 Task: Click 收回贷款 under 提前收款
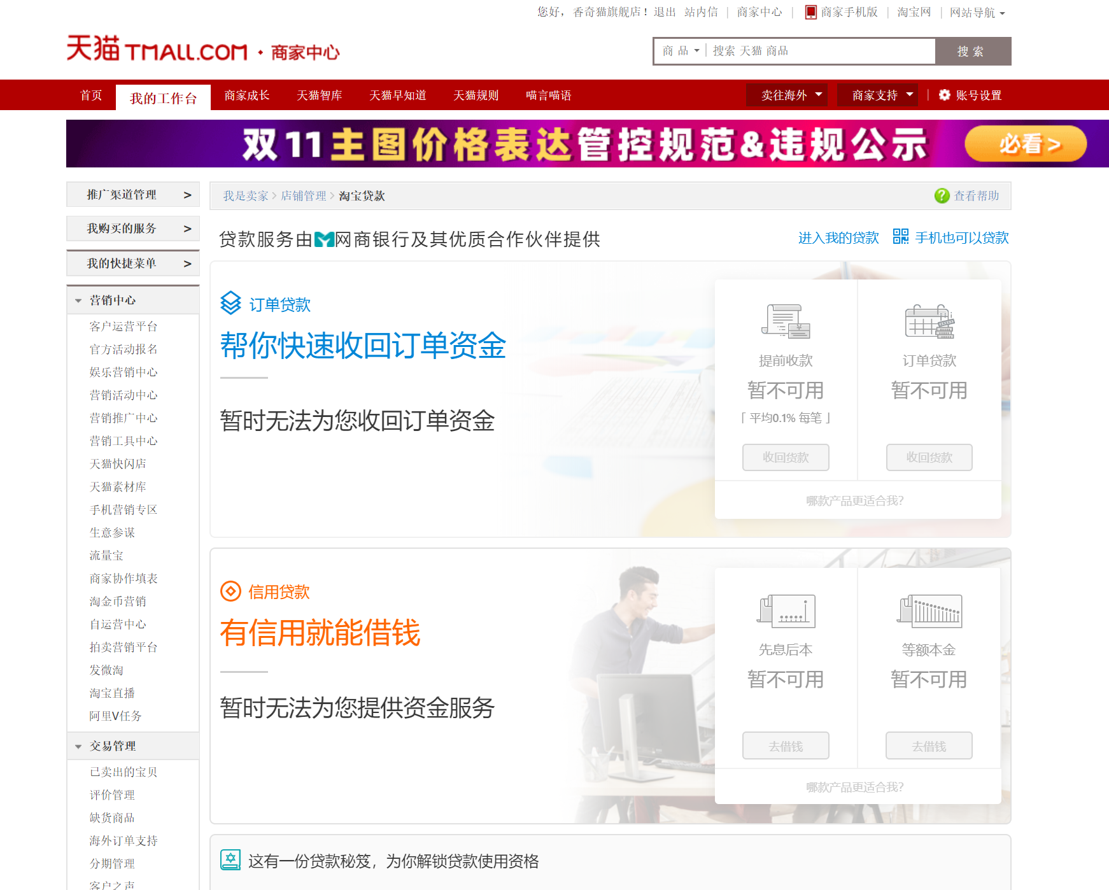pyautogui.click(x=786, y=457)
